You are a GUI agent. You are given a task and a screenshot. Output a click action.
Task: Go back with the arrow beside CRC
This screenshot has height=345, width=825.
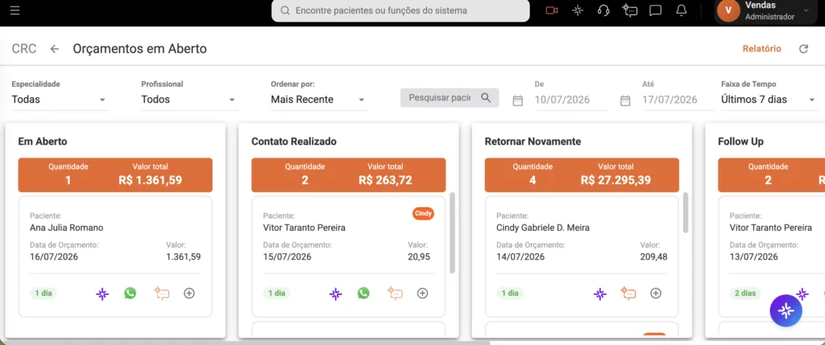click(x=55, y=49)
